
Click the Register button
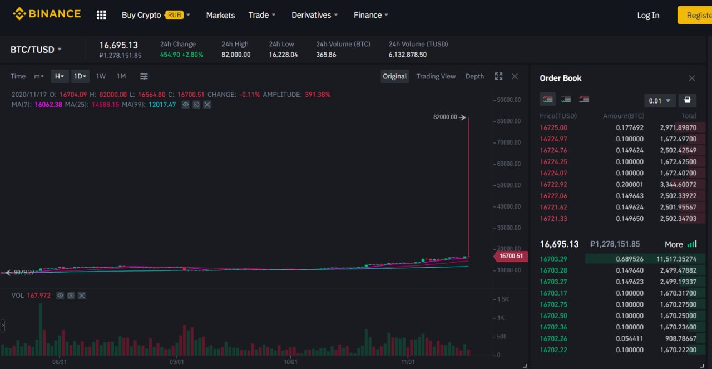click(695, 15)
